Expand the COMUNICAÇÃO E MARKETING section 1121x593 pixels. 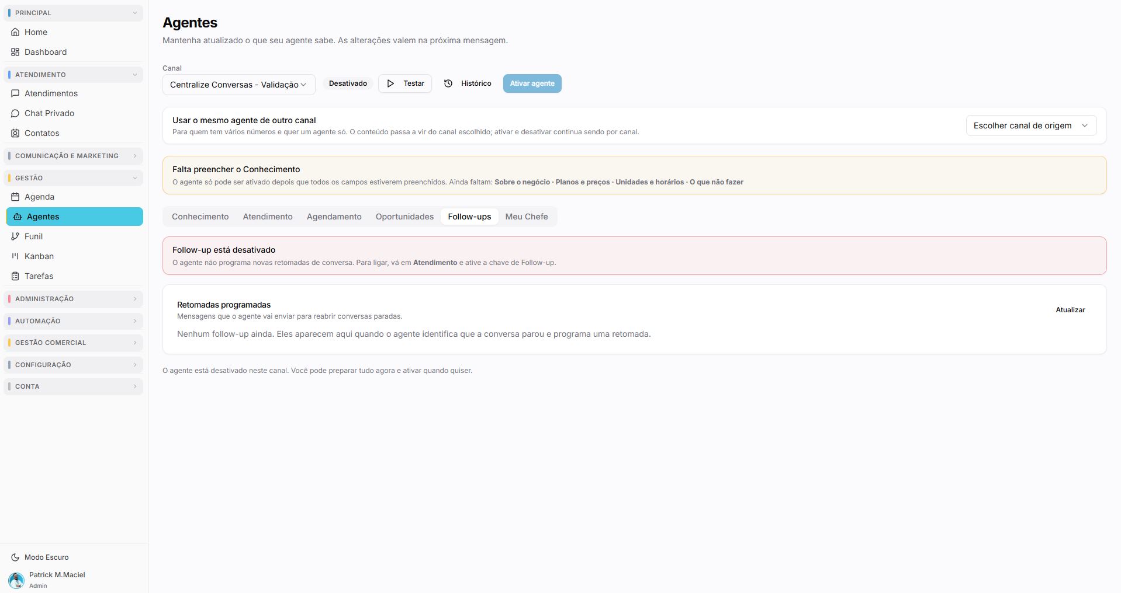point(74,156)
